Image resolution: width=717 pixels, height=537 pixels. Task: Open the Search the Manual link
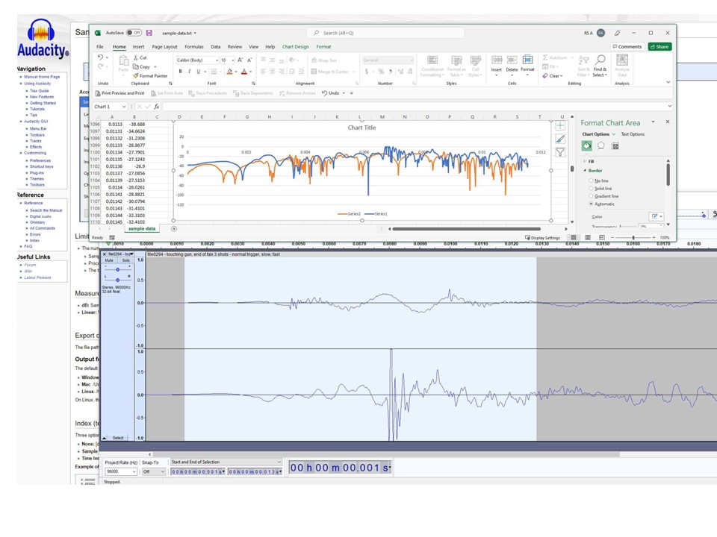[46, 210]
